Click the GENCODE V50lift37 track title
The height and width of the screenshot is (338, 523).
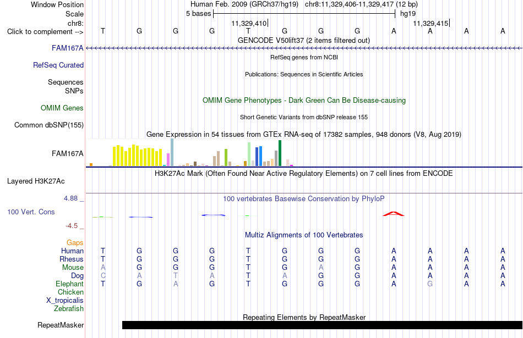(x=303, y=40)
